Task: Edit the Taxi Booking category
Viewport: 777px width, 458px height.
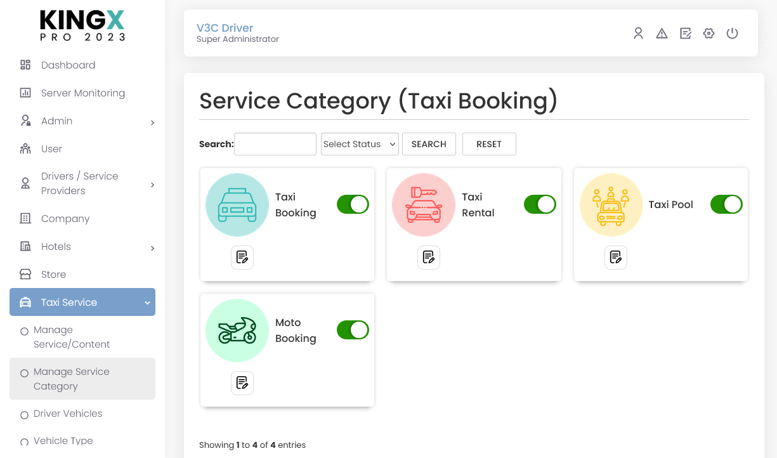Action: point(242,258)
